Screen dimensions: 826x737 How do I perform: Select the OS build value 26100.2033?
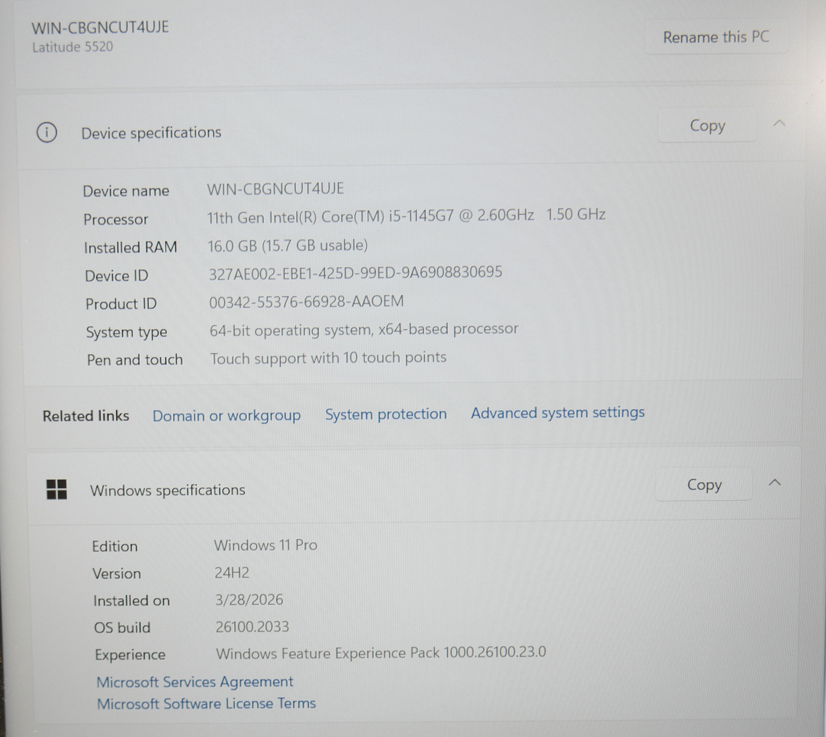click(252, 627)
